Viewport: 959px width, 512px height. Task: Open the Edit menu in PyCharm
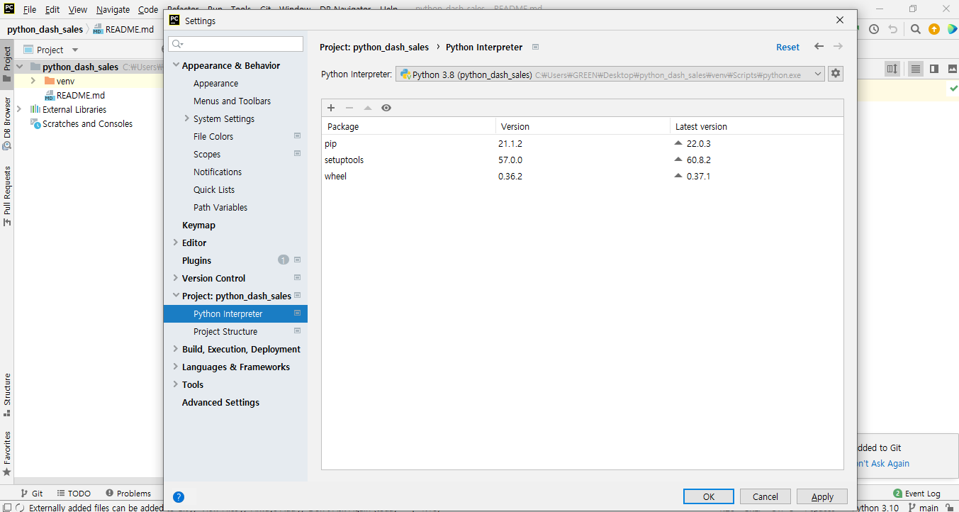click(x=52, y=10)
